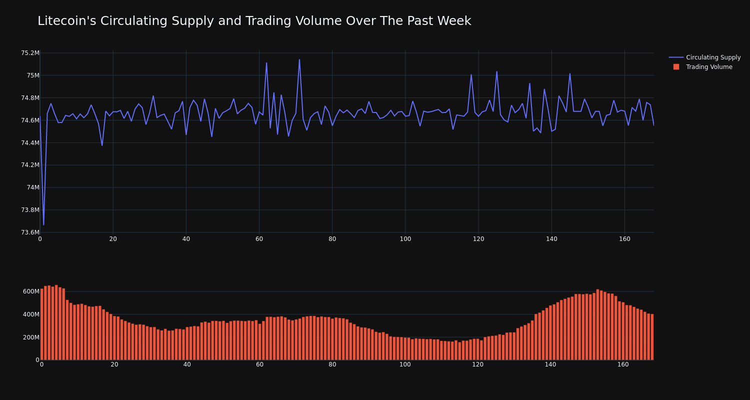Toggle the Trading Volume legend entry
This screenshot has width=750, height=400.
point(705,67)
